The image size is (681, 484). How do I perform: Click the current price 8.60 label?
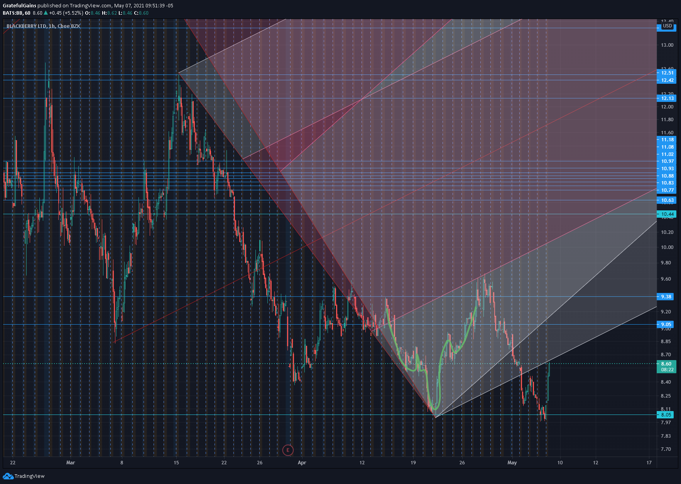click(666, 364)
